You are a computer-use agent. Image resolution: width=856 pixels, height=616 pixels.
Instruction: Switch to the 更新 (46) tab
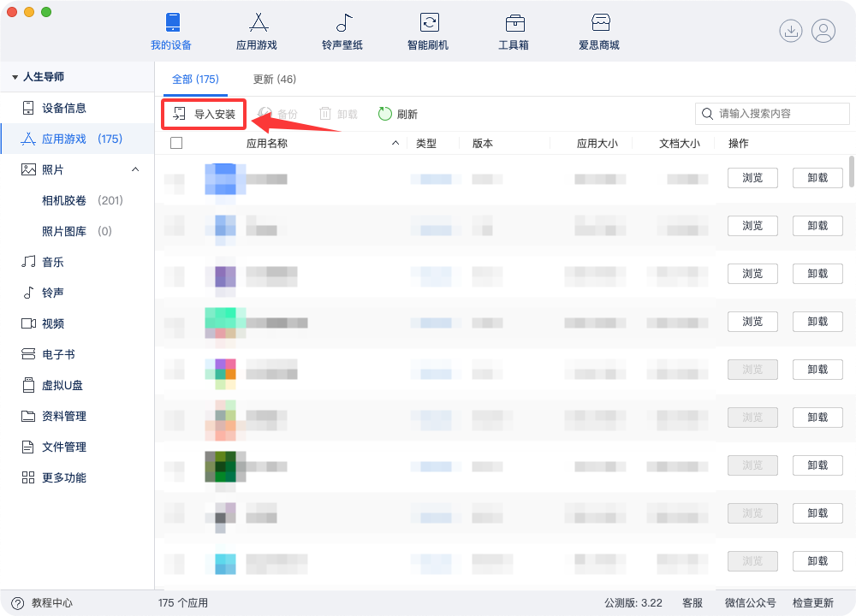pos(275,80)
